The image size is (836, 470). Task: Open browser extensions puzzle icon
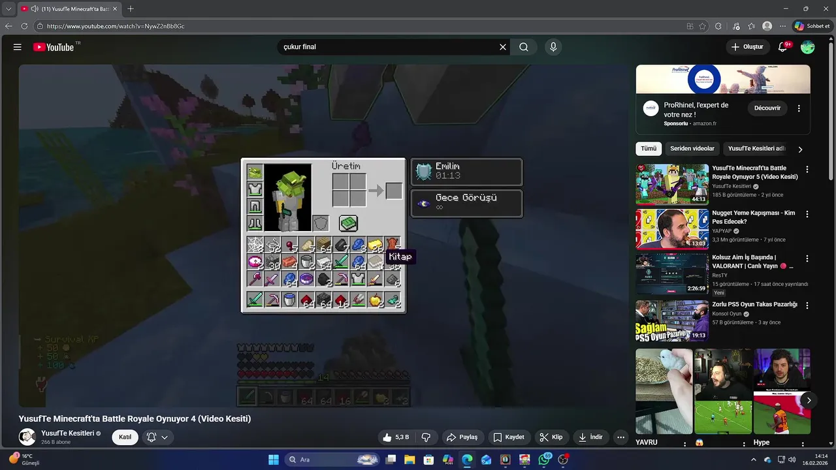718,26
